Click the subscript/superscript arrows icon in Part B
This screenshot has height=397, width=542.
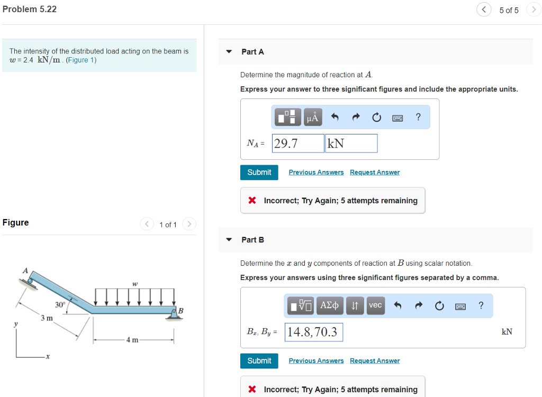pos(355,305)
